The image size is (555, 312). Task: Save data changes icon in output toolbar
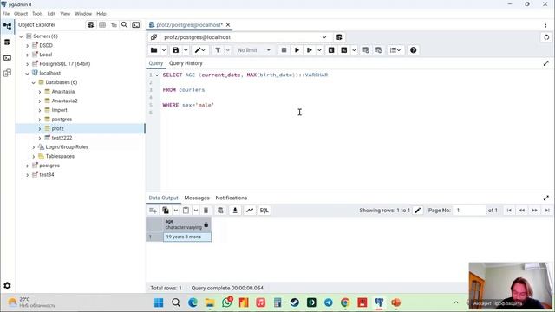click(220, 211)
